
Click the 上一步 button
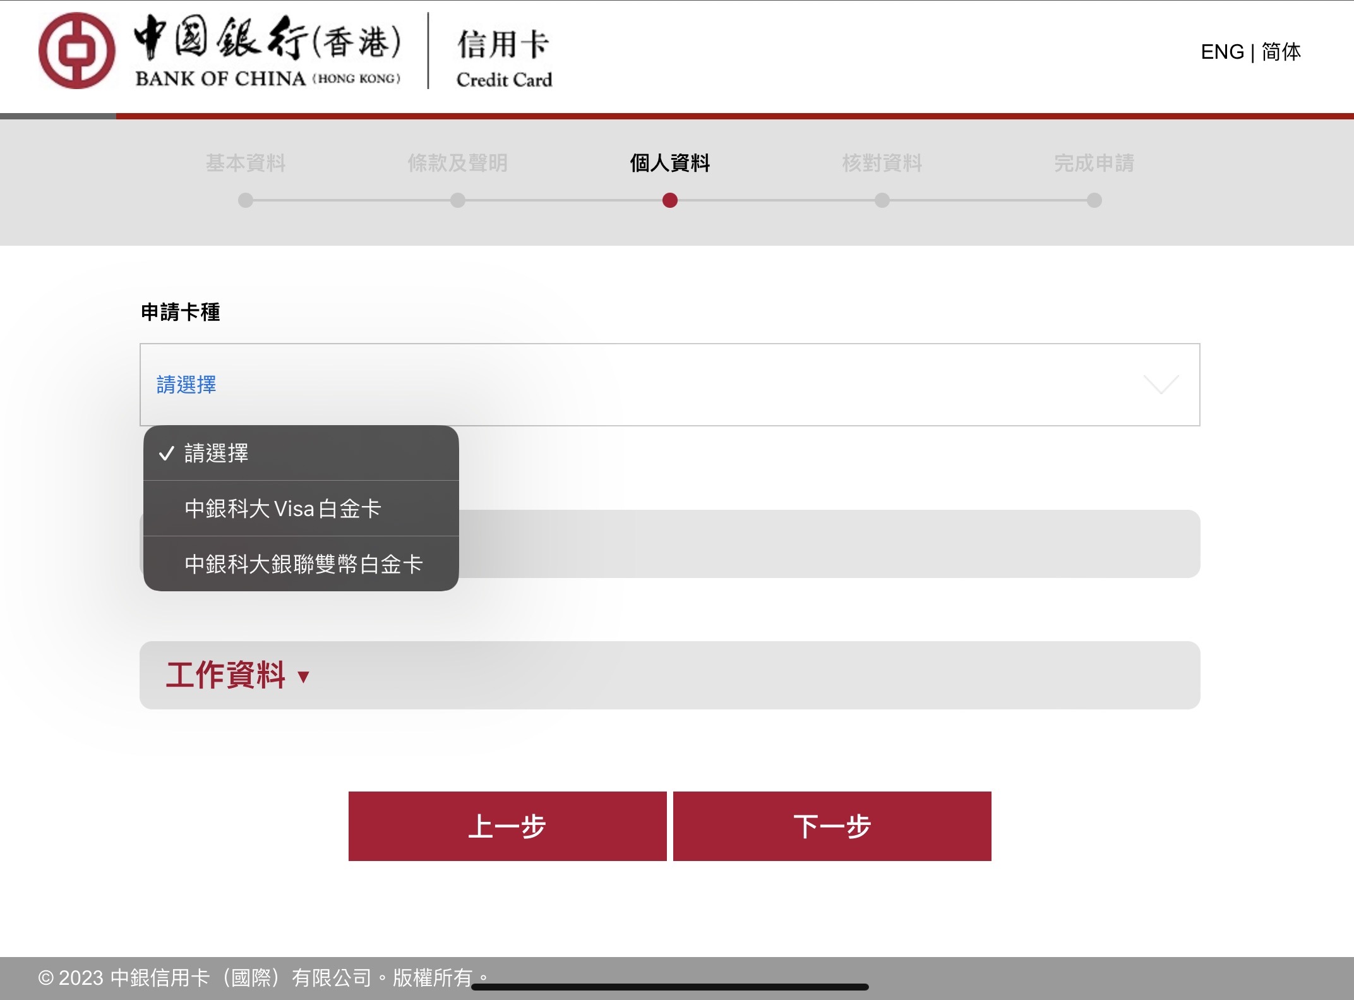(x=507, y=826)
